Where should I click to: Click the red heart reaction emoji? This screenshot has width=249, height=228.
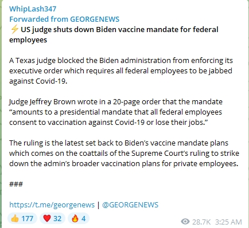coord(47,218)
